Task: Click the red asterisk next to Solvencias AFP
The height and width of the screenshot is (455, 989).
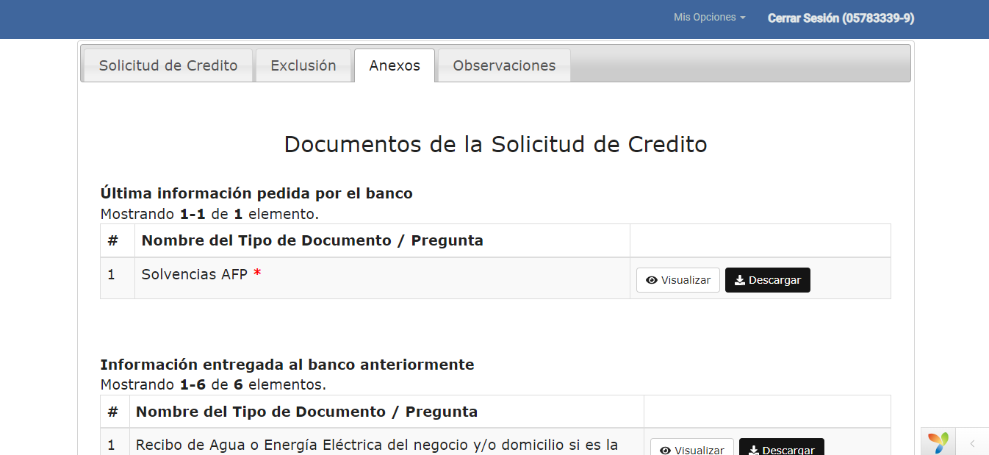Action: [257, 274]
